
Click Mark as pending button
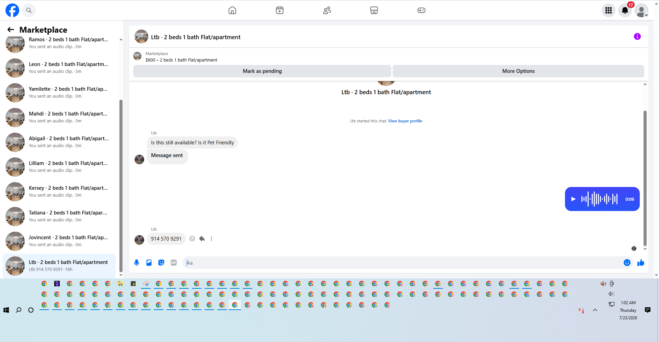click(262, 71)
